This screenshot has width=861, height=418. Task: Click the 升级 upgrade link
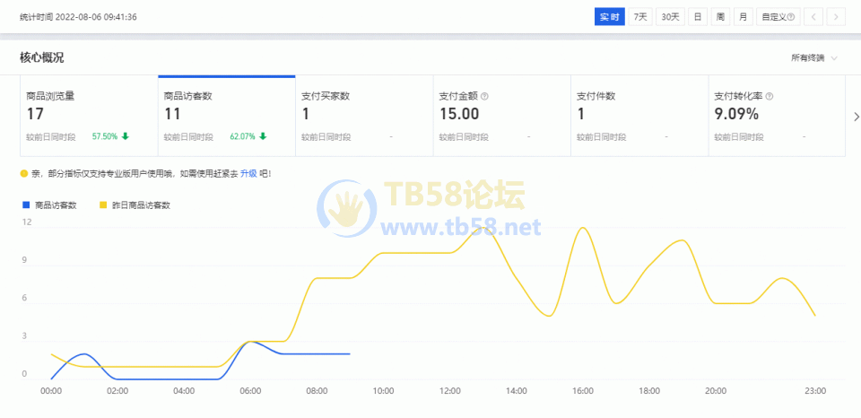click(x=248, y=173)
